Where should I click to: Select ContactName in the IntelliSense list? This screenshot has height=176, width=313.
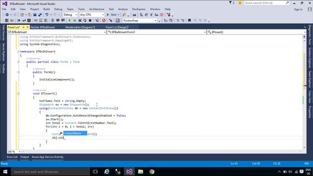(75, 133)
